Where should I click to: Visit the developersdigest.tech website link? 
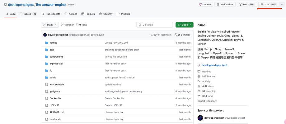214,65
